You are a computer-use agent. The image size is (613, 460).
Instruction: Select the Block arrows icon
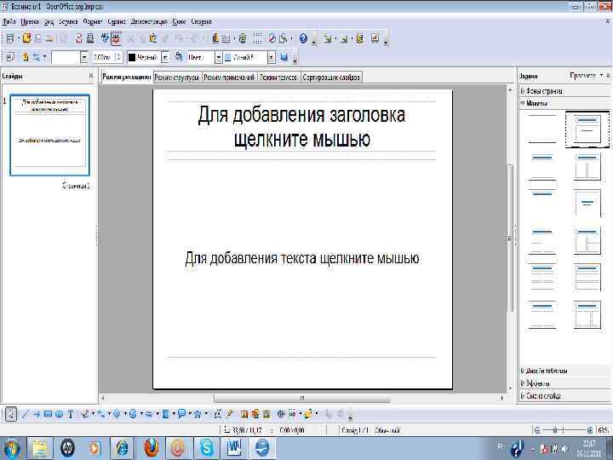coord(149,414)
